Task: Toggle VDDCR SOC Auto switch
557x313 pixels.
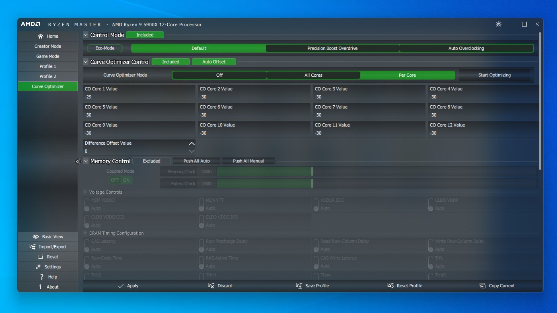Action: click(x=316, y=205)
